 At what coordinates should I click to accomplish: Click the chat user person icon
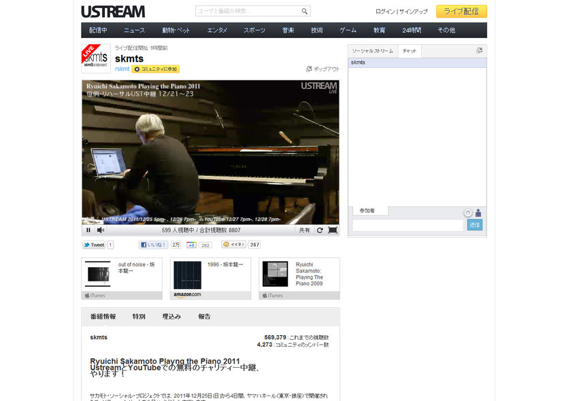point(478,213)
